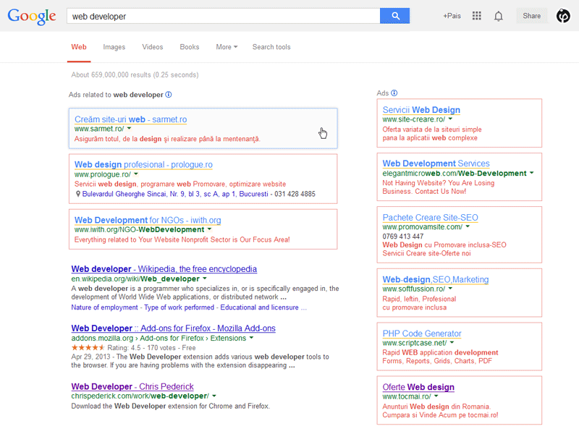Expand arrow next to en.wikipedia.org/wiki/Web_developer
Viewport: 579px width, 434px height.
point(205,278)
